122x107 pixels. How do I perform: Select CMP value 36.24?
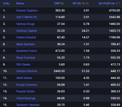coord(61,44)
